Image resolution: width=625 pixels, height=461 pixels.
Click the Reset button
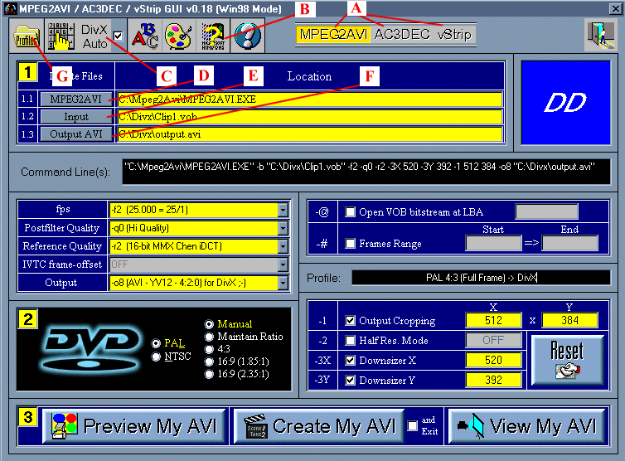[567, 360]
